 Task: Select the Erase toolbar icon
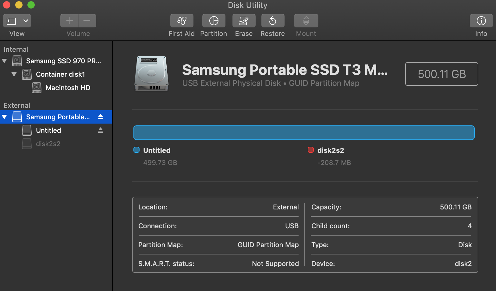(x=244, y=21)
